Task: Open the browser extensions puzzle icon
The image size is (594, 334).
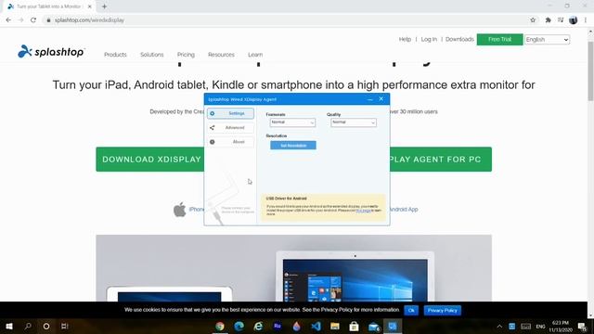Action: 548,20
